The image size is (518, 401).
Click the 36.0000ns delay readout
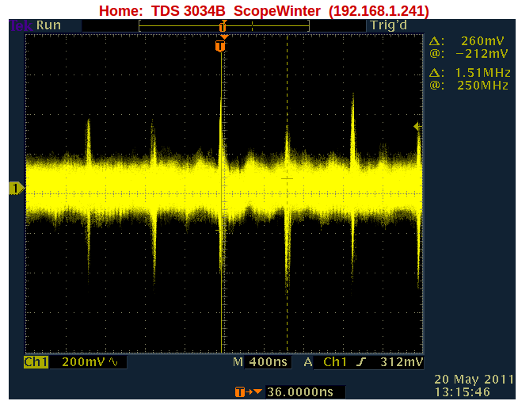pos(300,392)
